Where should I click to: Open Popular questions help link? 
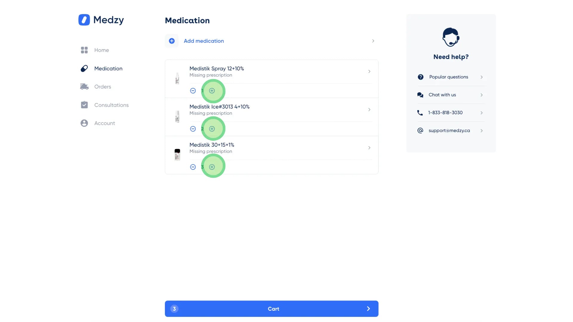[448, 77]
